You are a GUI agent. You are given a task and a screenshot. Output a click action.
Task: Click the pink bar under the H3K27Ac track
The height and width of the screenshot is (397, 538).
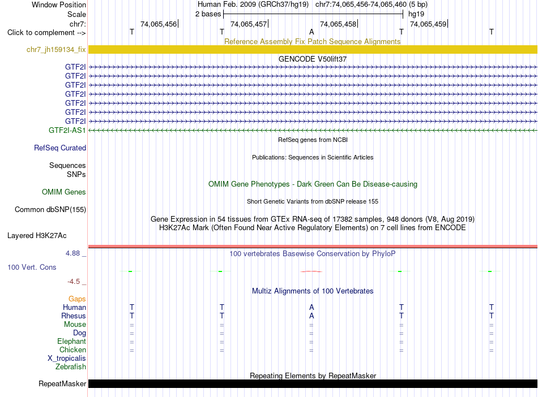click(313, 246)
